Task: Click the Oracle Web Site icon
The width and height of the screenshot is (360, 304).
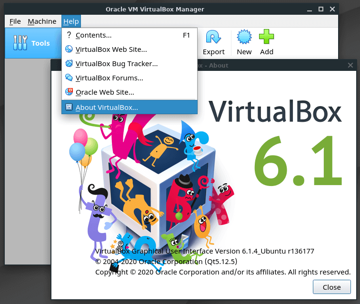Action: 69,92
